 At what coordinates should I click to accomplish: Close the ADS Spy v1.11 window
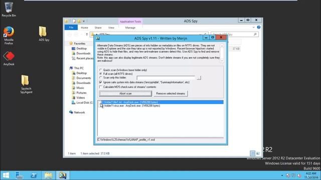[221, 37]
